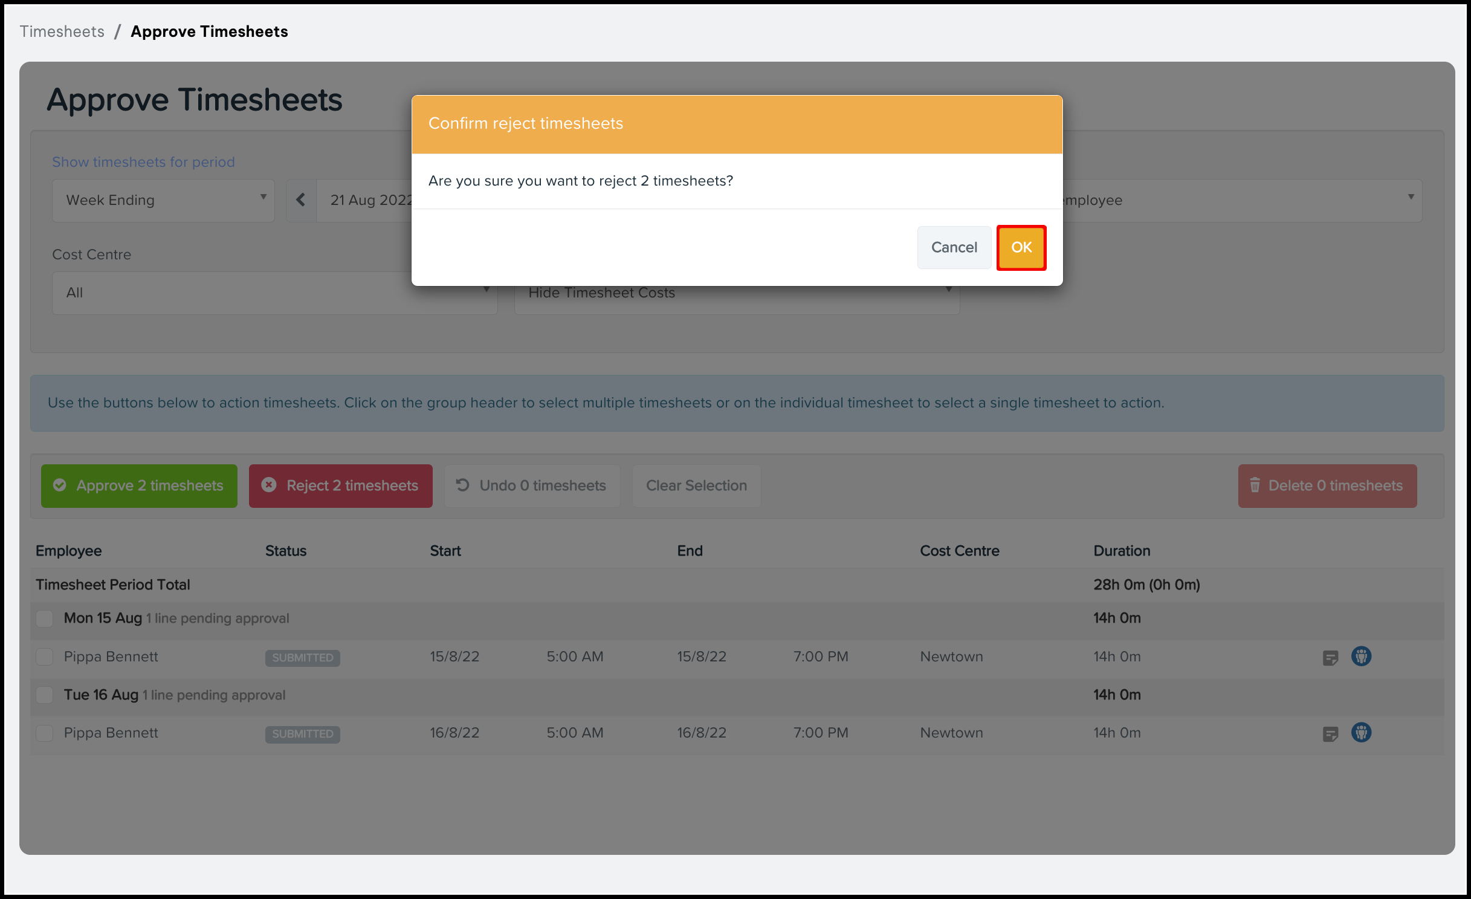The height and width of the screenshot is (899, 1471).
Task: Click the green Approve 2 timesheets button
Action: tap(139, 485)
